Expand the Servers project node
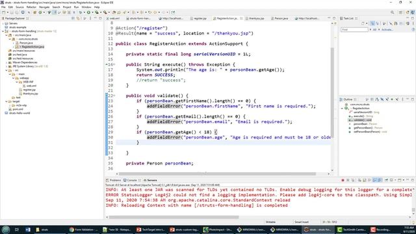 [3, 23]
